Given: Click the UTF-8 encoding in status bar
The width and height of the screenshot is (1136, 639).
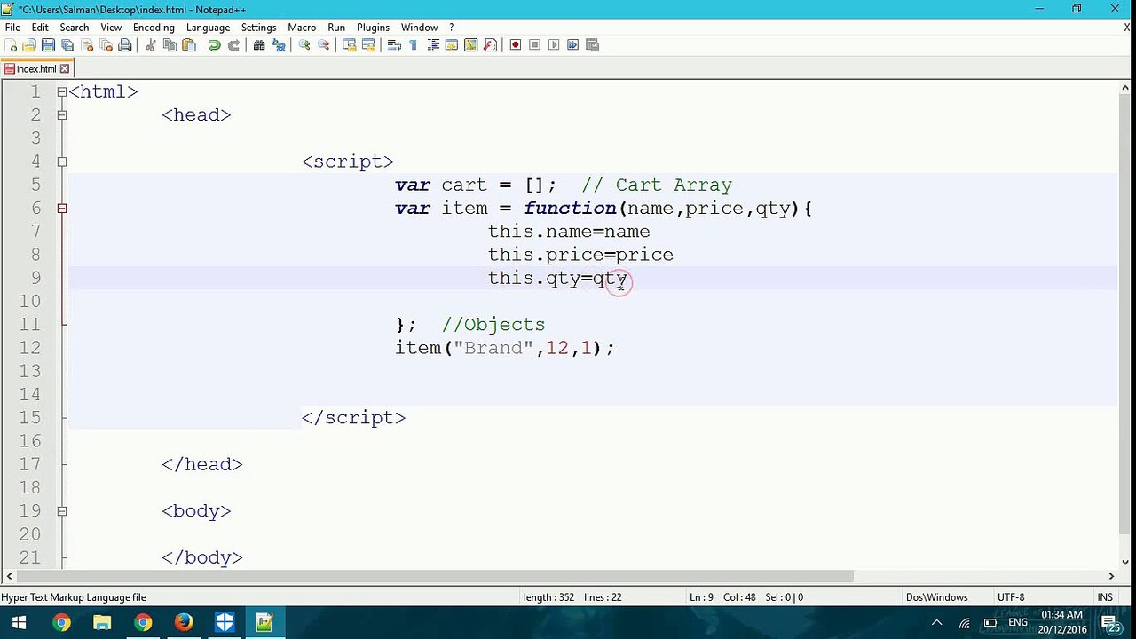Looking at the screenshot, I should tap(1011, 597).
